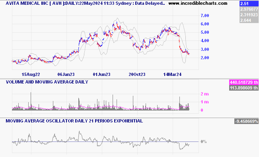Click the 6.00 price axis label
259x157 pixels.
(205, 24)
